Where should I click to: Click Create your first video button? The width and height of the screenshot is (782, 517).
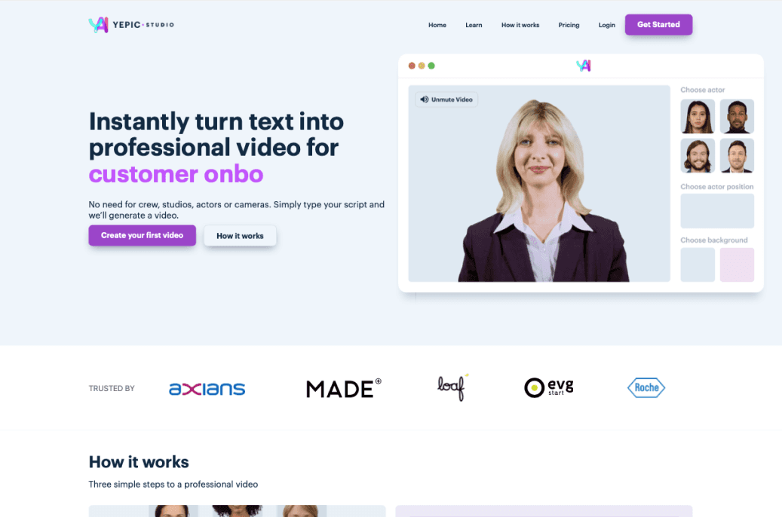tap(142, 235)
